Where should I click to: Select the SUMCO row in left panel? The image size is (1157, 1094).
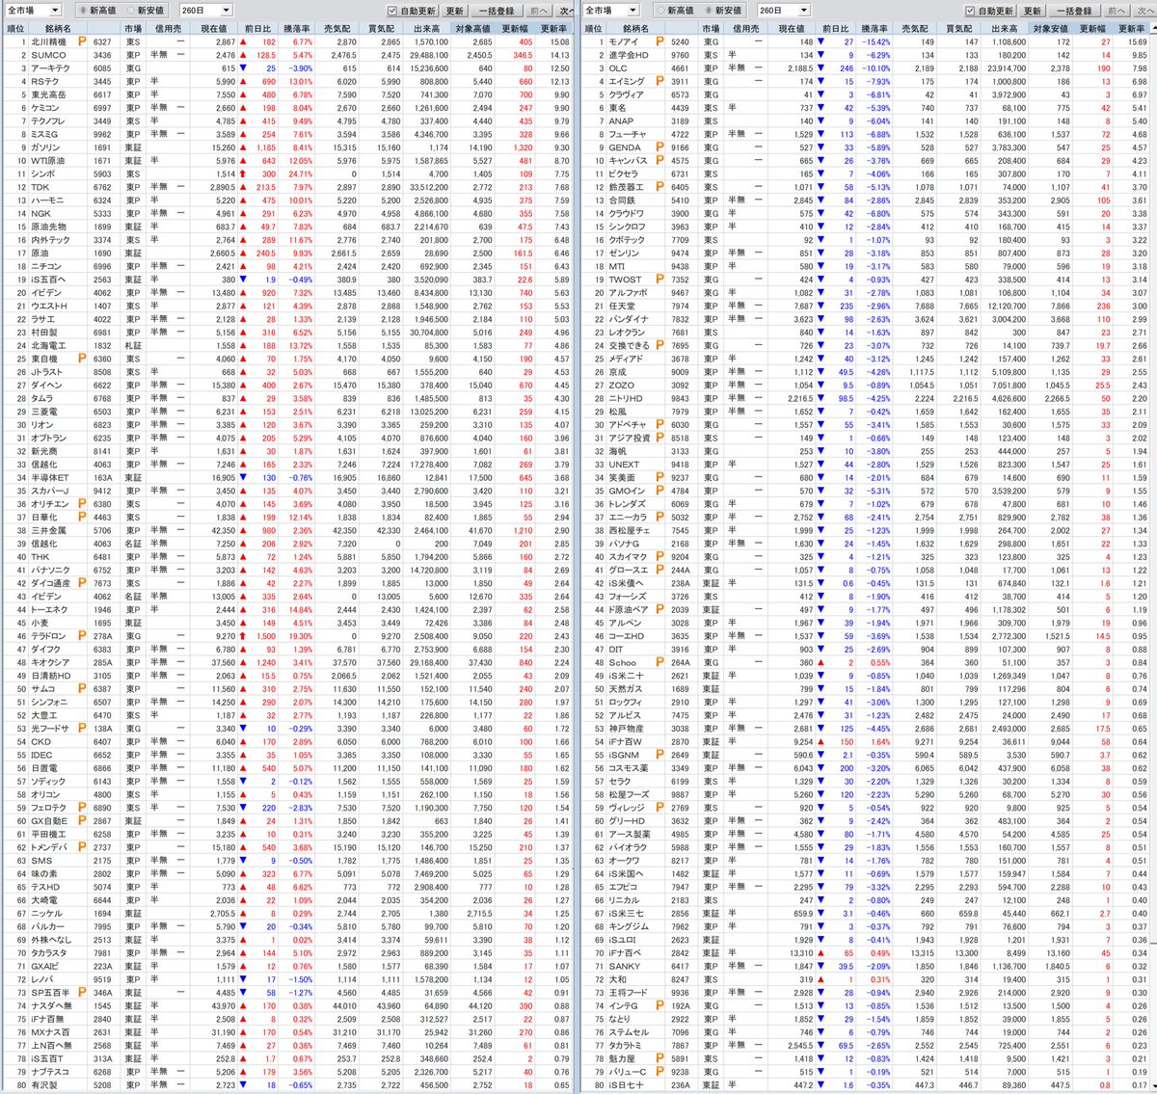[x=287, y=55]
